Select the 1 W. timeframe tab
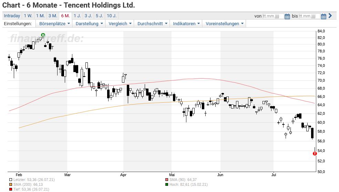339x192 pixels. click(28, 16)
